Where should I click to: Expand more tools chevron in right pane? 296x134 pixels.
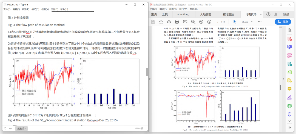(290, 121)
